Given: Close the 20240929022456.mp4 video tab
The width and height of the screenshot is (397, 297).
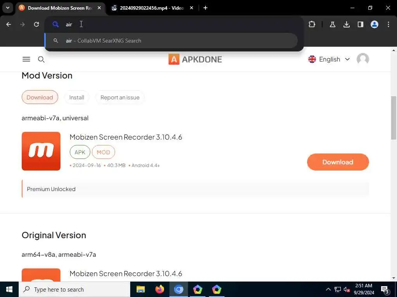Looking at the screenshot, I should 192,8.
